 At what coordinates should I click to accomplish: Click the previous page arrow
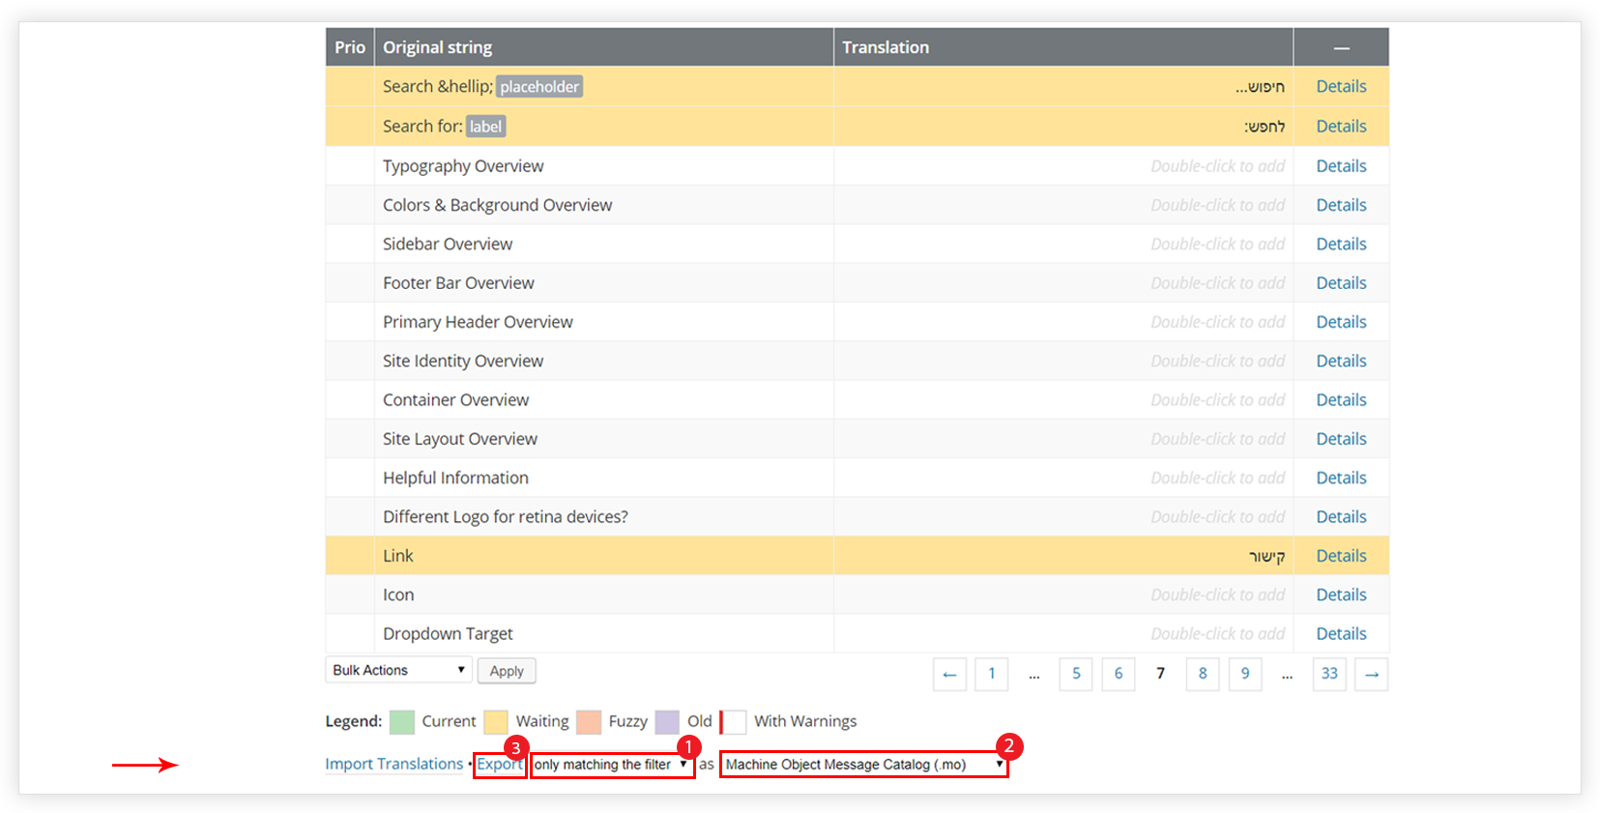click(x=949, y=674)
